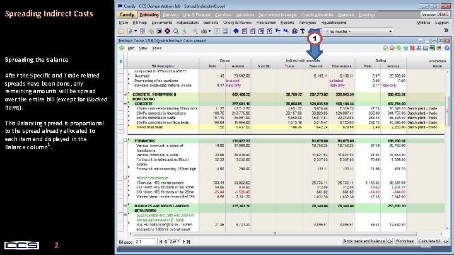454x255 pixels.
Task: Click the boxed P toolbar icon
Action: click(253, 31)
